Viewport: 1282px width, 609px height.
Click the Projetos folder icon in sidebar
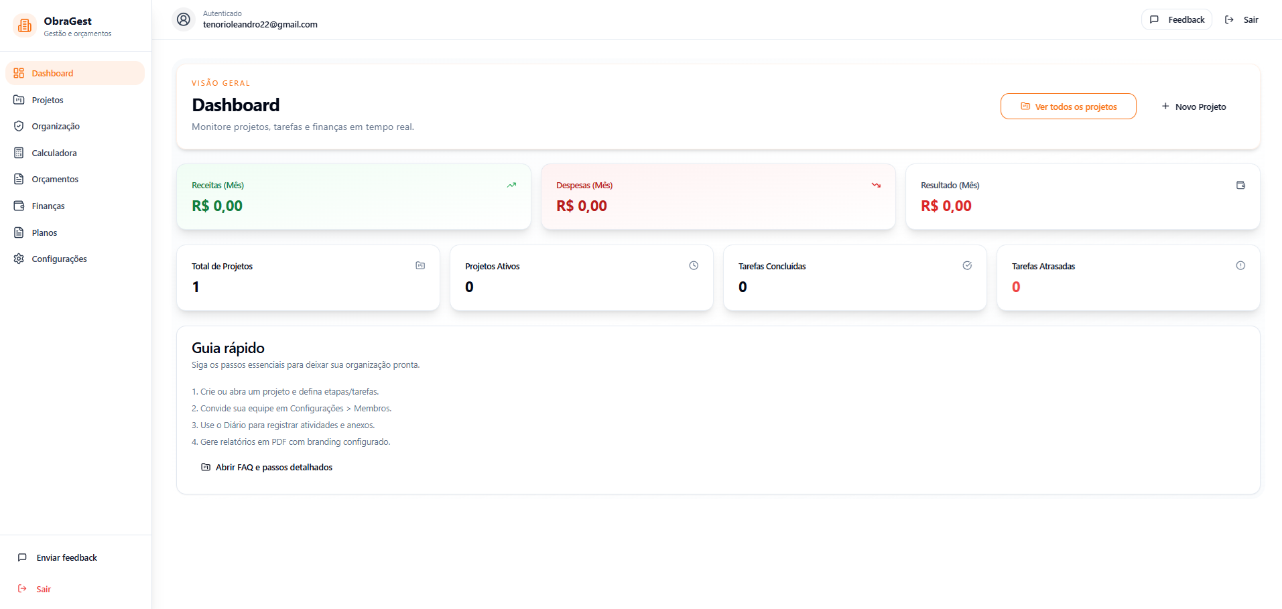pyautogui.click(x=19, y=100)
